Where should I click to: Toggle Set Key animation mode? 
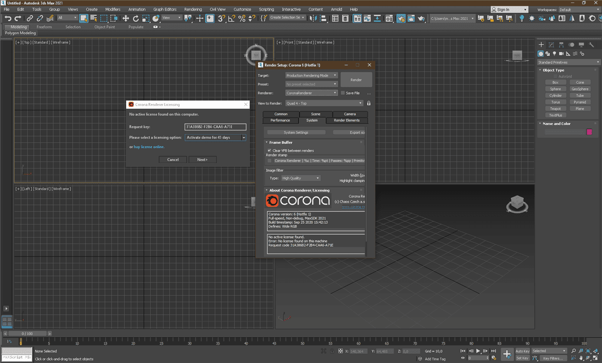(x=522, y=358)
